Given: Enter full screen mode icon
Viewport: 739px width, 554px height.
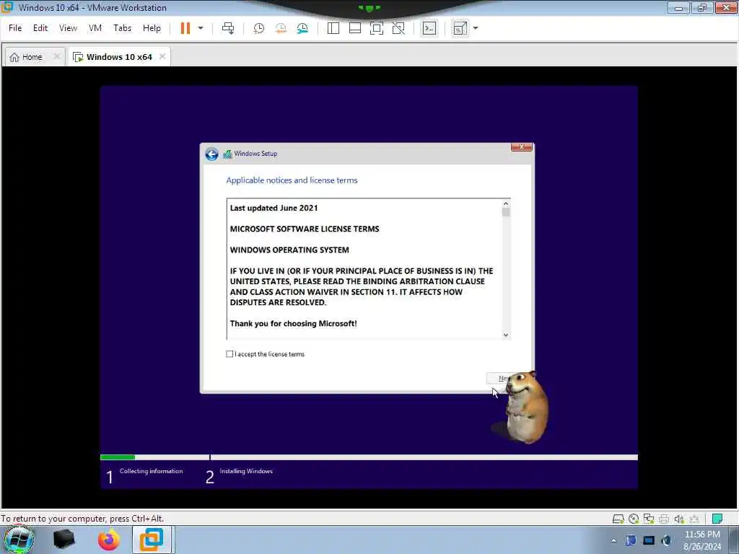Looking at the screenshot, I should click(377, 28).
